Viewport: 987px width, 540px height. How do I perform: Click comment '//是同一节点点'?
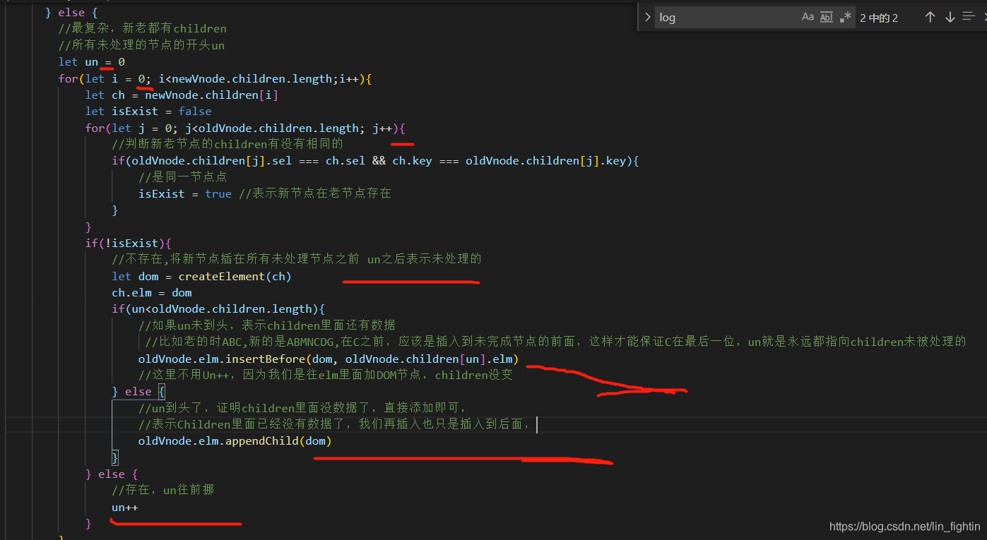[x=182, y=177]
